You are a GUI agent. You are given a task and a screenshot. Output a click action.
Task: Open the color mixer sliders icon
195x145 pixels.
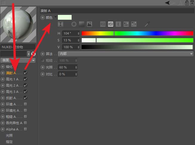(x=126, y=24)
